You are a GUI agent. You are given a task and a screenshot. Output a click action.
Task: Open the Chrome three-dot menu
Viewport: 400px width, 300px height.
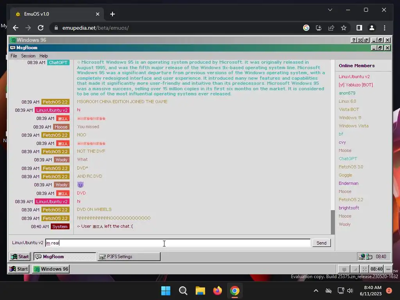tap(384, 28)
